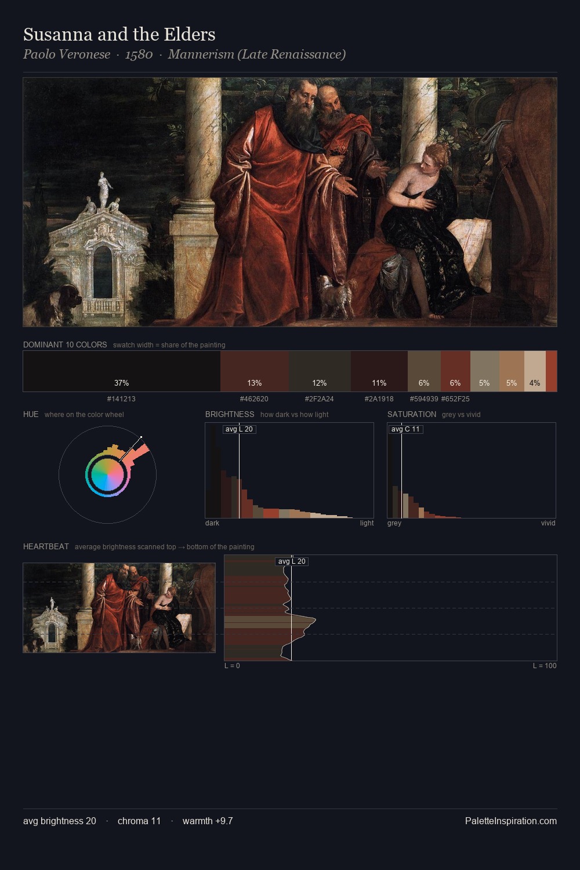Click 'where on the color wheel' caption
The height and width of the screenshot is (870, 580).
click(x=84, y=415)
